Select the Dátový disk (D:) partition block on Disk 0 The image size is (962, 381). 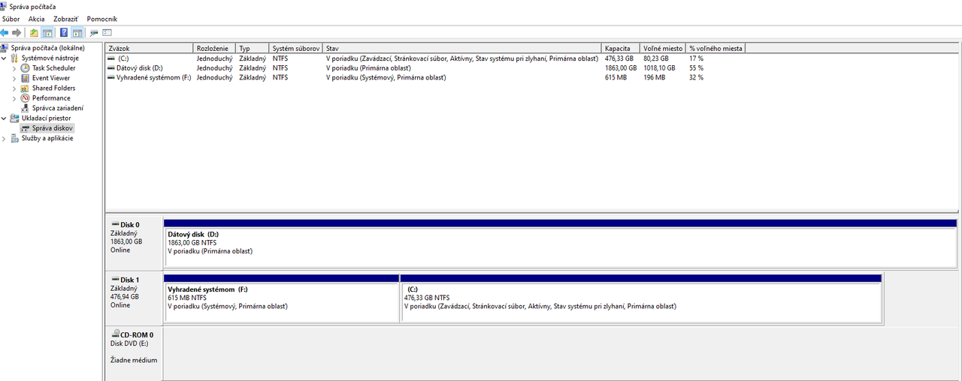[560, 247]
